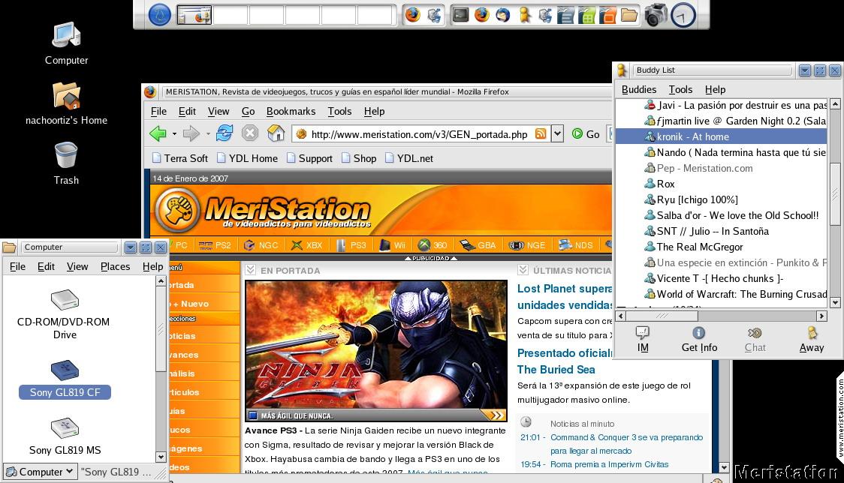The width and height of the screenshot is (844, 483).
Task: Open the blue main menu on top panel
Action: point(159,14)
